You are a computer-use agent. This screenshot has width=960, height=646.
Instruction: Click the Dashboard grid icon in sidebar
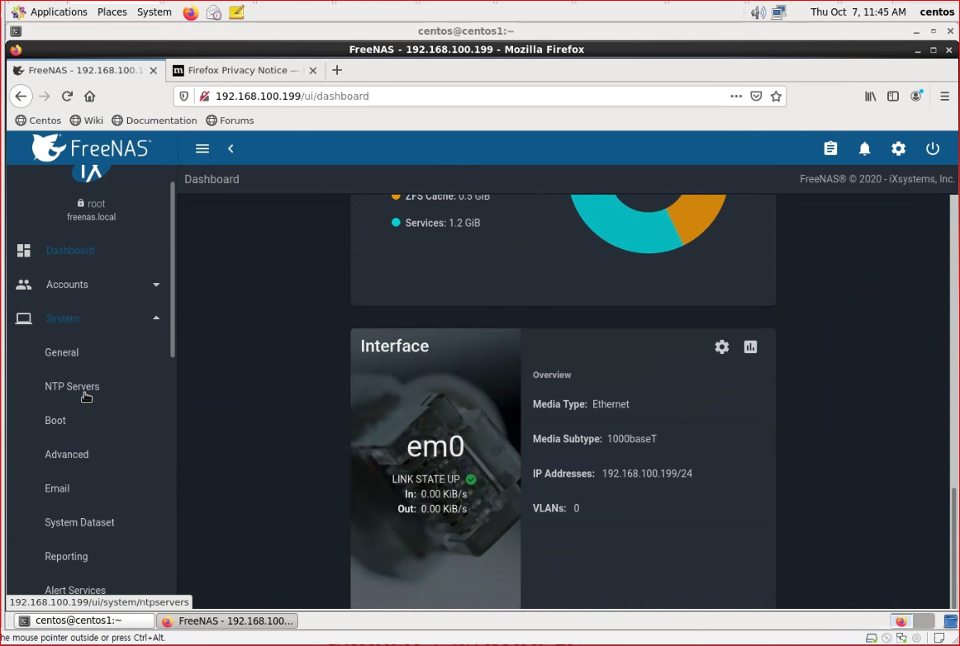click(24, 251)
